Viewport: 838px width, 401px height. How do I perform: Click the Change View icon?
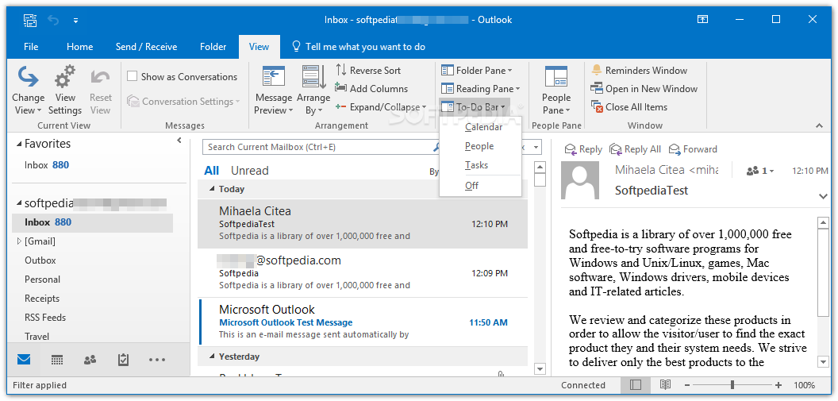(x=29, y=78)
